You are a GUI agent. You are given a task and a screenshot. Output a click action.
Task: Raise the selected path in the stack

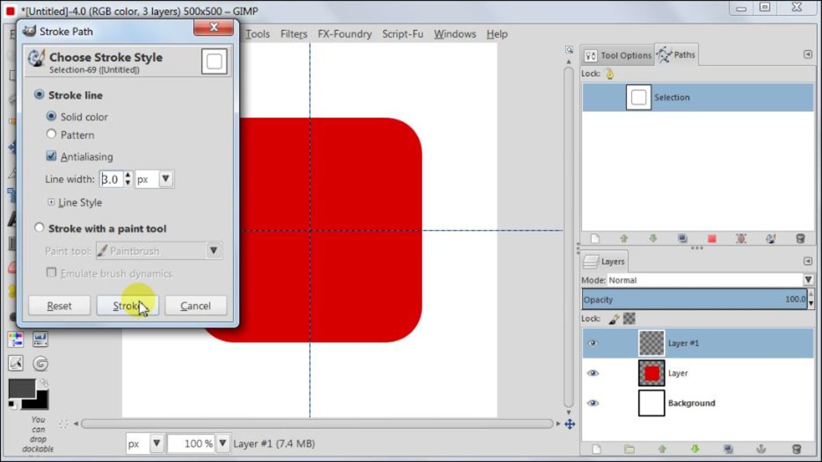pyautogui.click(x=624, y=238)
